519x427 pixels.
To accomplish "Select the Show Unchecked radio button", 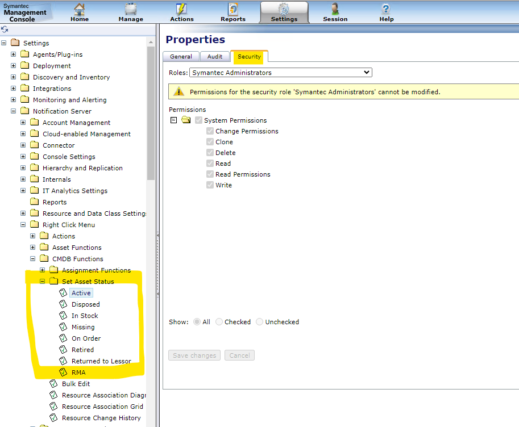I will pos(259,321).
